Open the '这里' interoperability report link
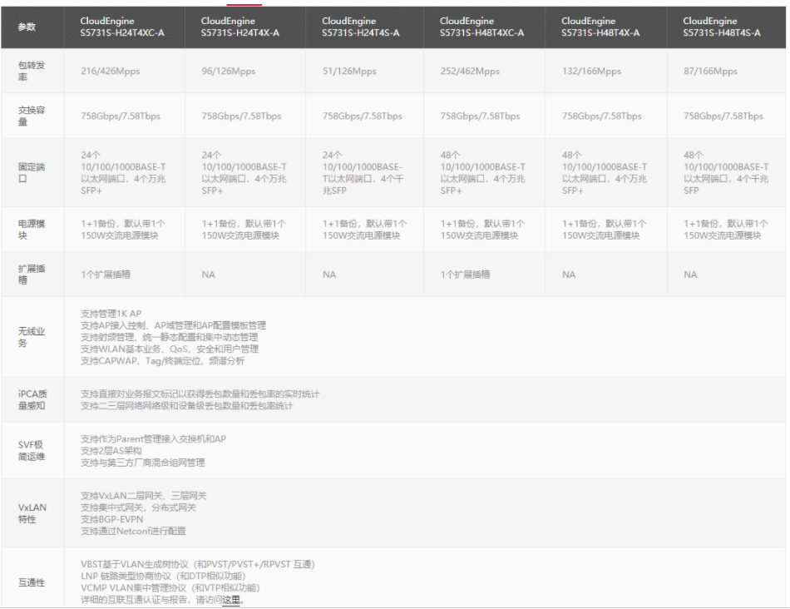 click(230, 600)
